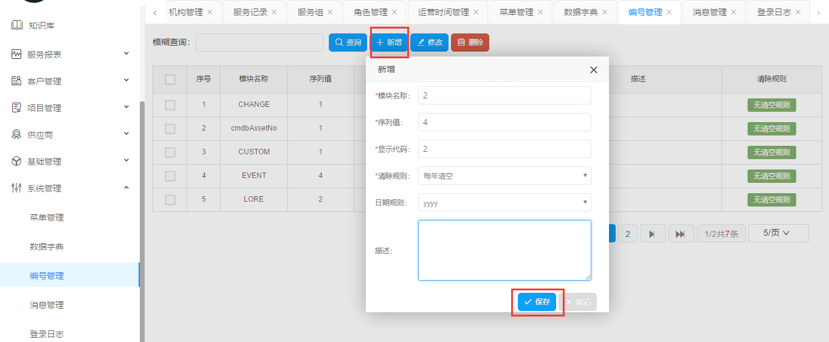Screen dimensions: 829x342
Task: Open the 日期规则 yyyy dropdown
Action: click(x=504, y=203)
